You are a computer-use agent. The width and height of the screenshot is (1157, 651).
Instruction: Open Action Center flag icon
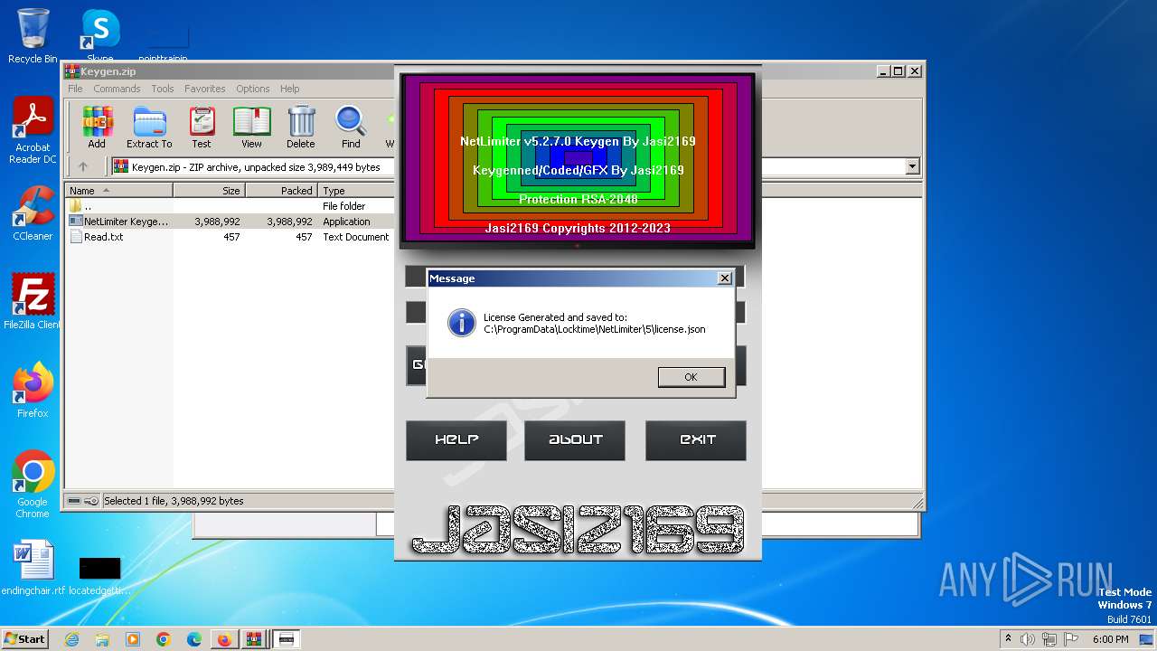[x=1071, y=639]
